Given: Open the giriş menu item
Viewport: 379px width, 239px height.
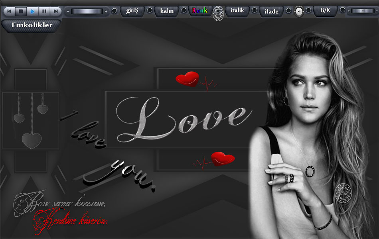Looking at the screenshot, I should coord(132,11).
